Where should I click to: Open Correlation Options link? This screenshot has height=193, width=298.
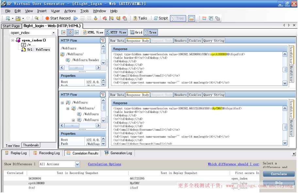(104, 164)
